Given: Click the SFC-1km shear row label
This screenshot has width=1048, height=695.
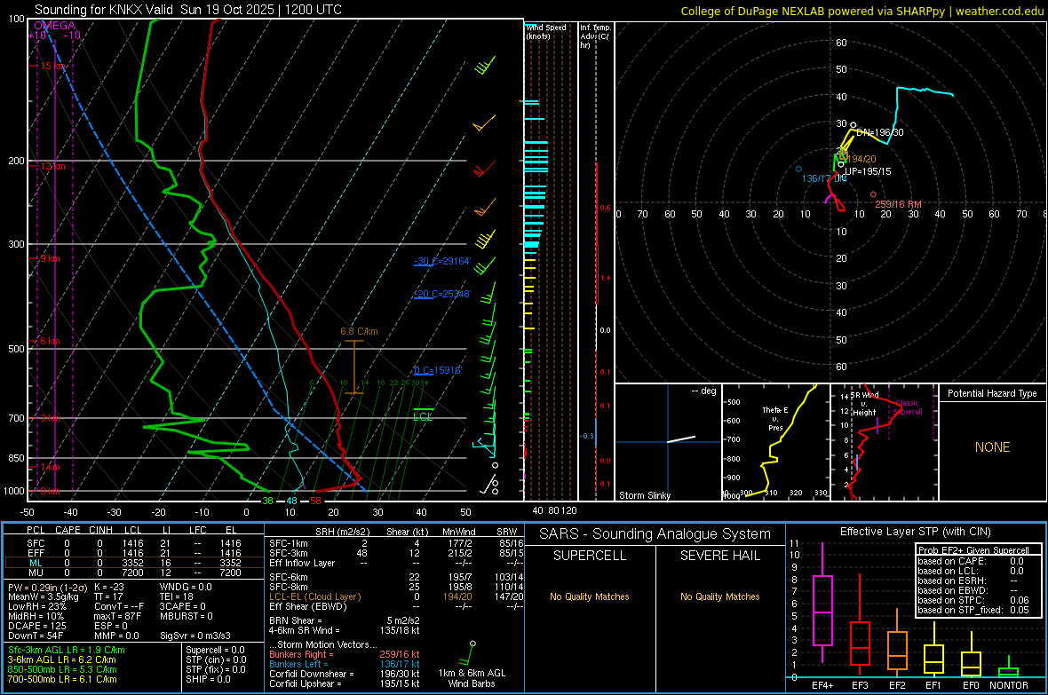Looking at the screenshot, I should point(288,543).
